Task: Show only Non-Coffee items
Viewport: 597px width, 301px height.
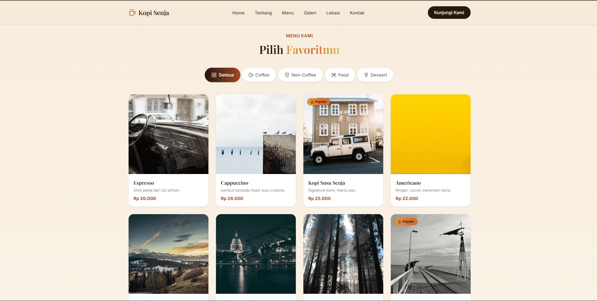Action: [x=300, y=75]
